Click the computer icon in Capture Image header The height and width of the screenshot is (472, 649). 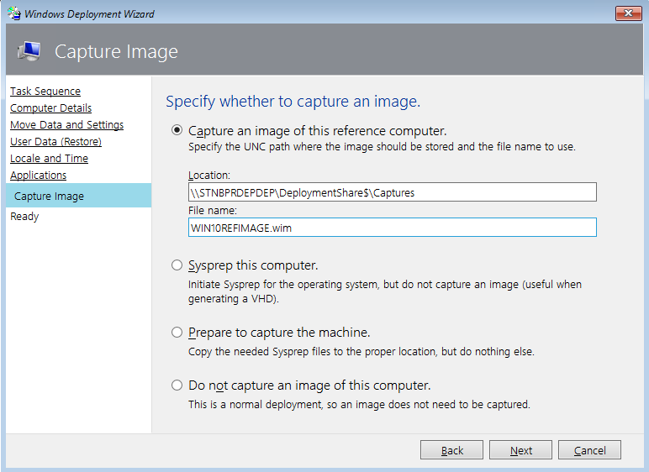(29, 51)
